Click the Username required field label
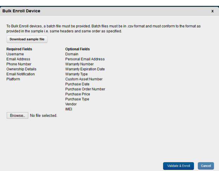 click(15, 54)
